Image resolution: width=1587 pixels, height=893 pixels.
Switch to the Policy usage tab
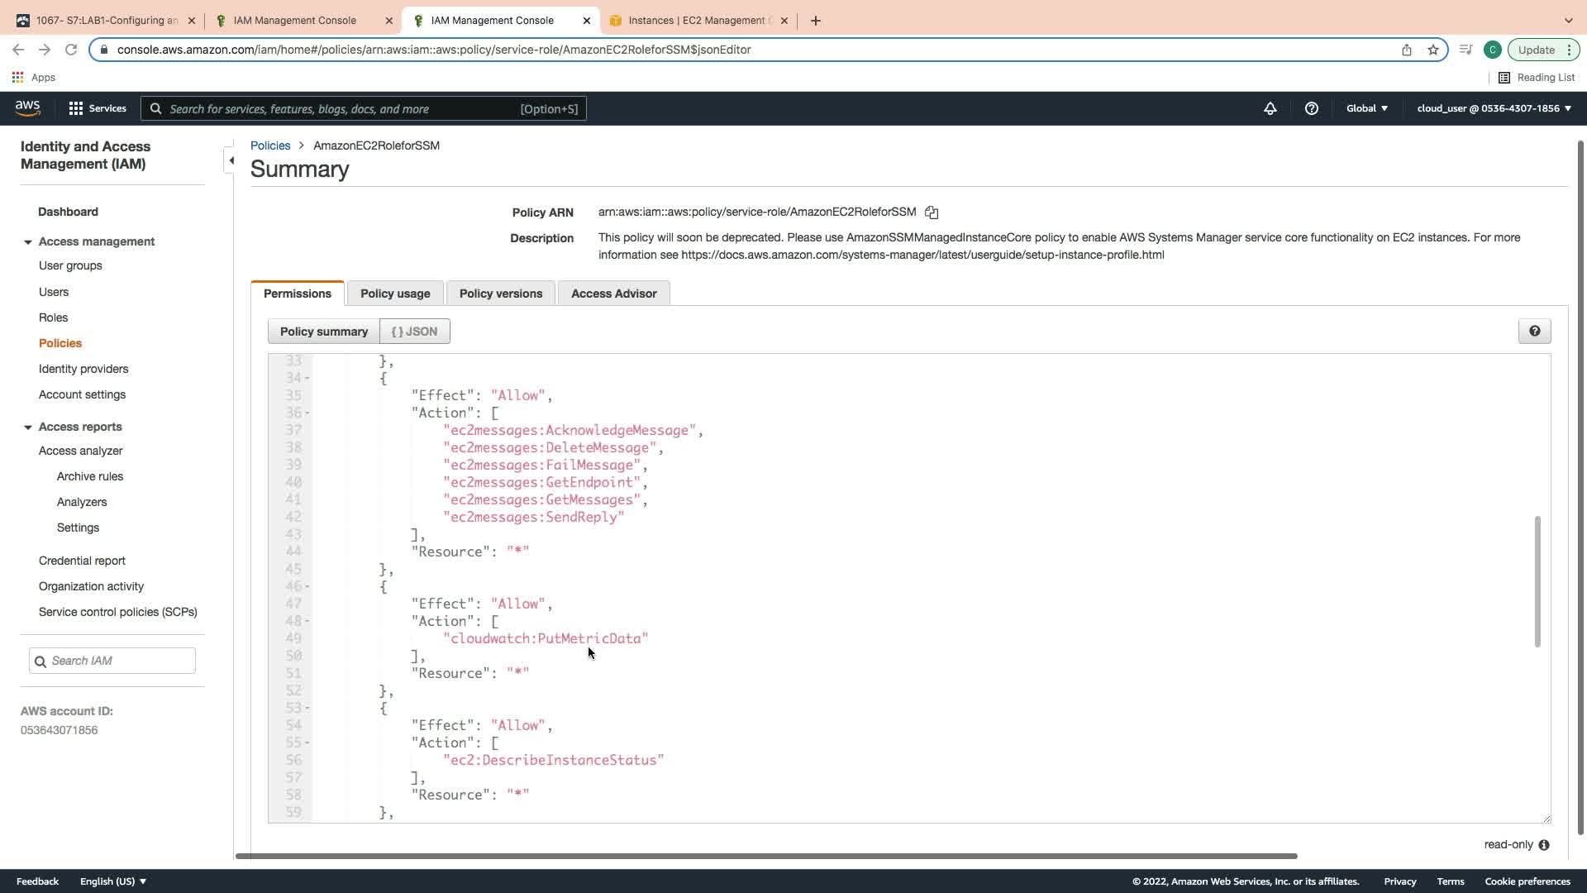pyautogui.click(x=395, y=294)
